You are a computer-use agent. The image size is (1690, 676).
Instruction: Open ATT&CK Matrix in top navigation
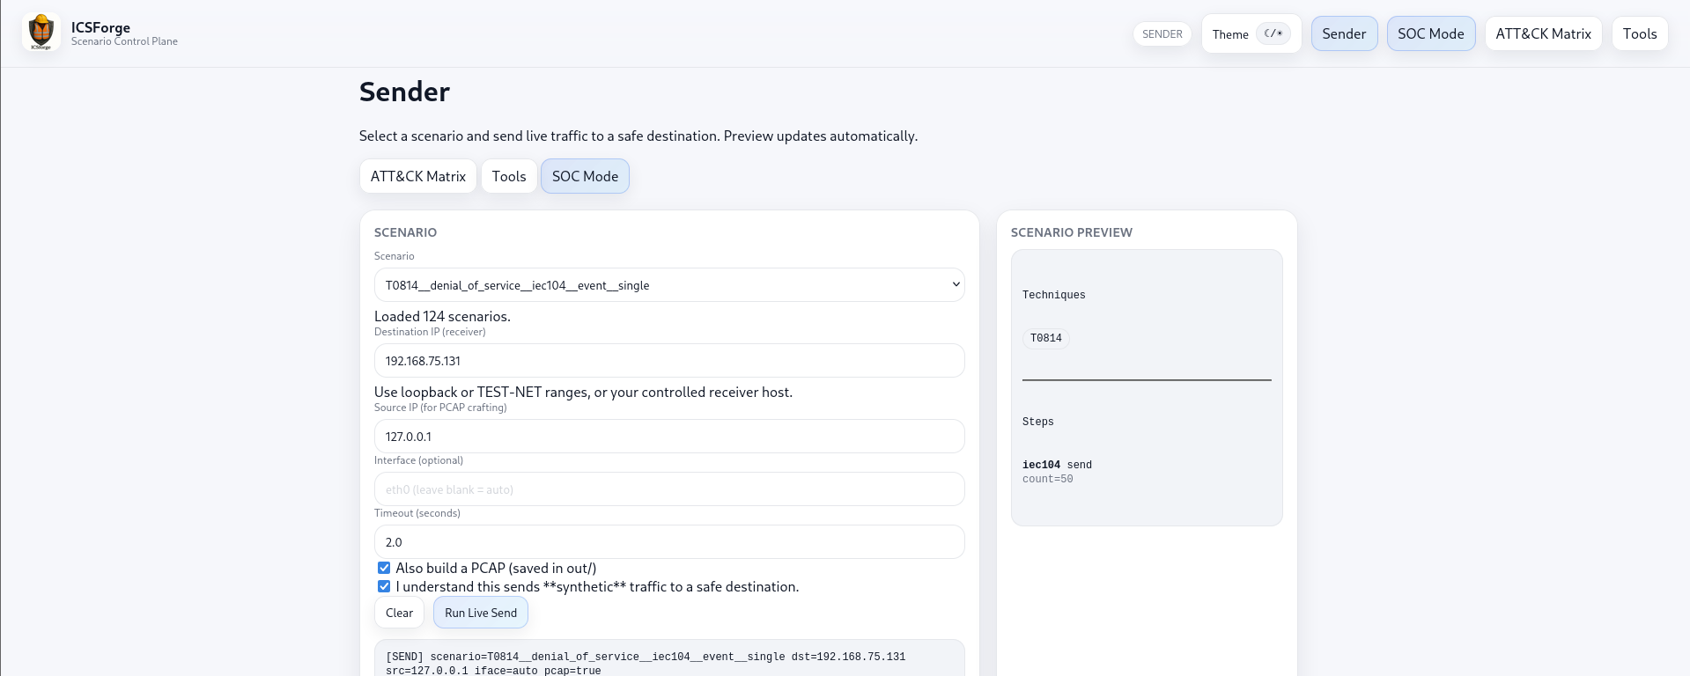click(1543, 33)
